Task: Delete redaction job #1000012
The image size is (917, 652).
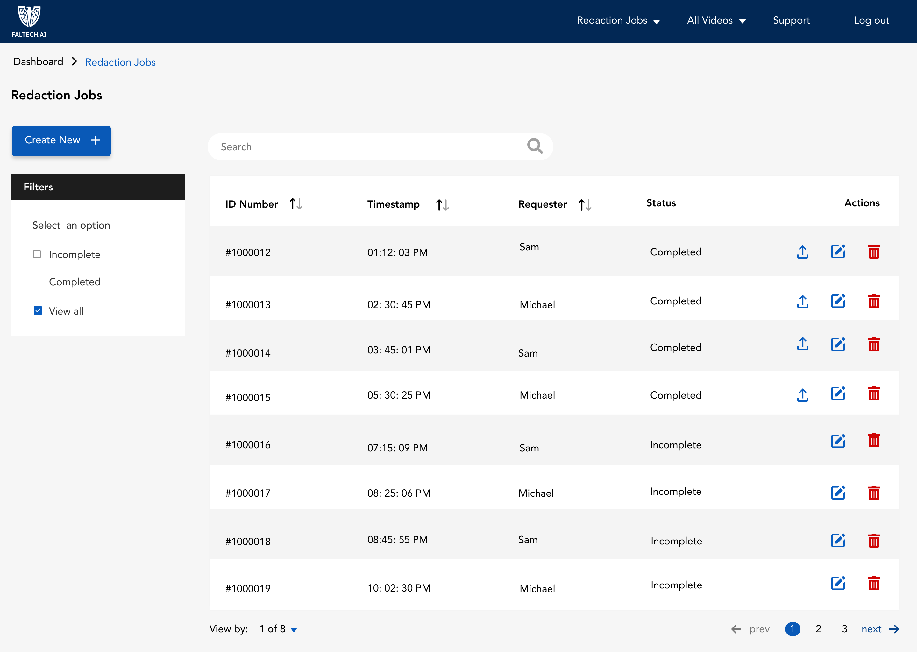Action: click(x=874, y=252)
